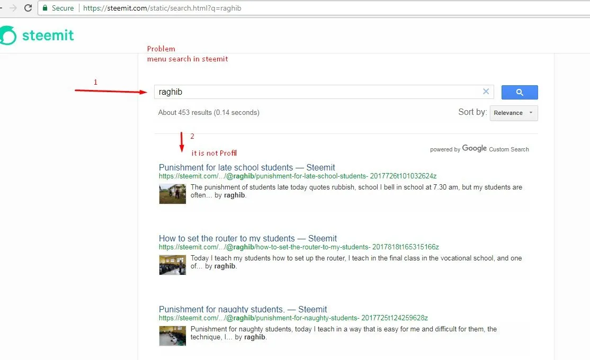This screenshot has width=590, height=360.
Task: Click thumbnail of naughty students result
Action: 172,336
